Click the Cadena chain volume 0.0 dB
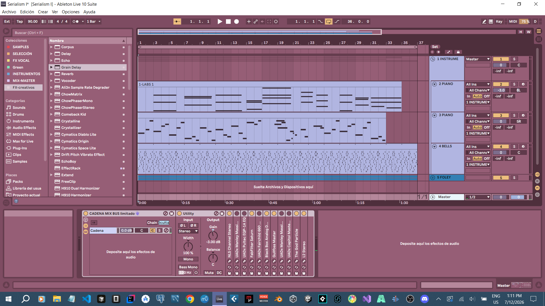This screenshot has width=545, height=306. point(126,231)
